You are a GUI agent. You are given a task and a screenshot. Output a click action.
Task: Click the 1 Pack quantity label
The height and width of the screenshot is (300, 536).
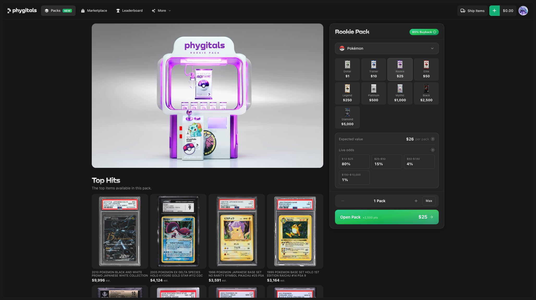point(379,201)
